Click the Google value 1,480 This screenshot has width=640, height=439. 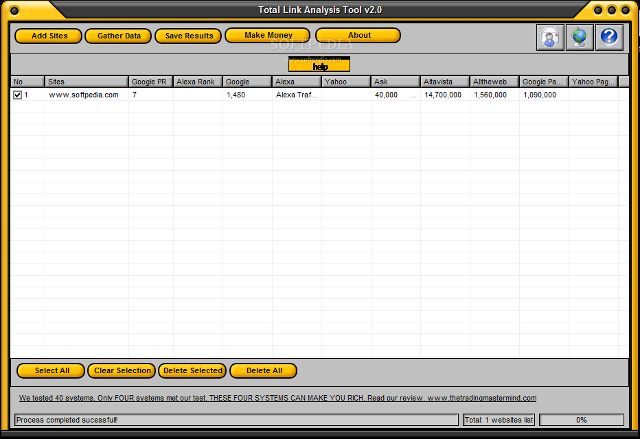[x=236, y=95]
